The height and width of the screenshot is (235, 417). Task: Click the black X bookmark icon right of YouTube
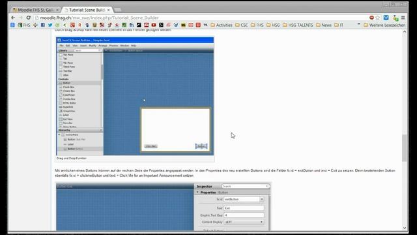pos(161,25)
